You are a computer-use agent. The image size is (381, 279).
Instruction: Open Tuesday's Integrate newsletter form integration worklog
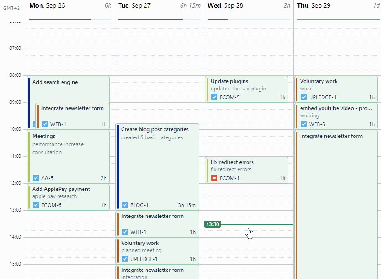tap(157, 272)
